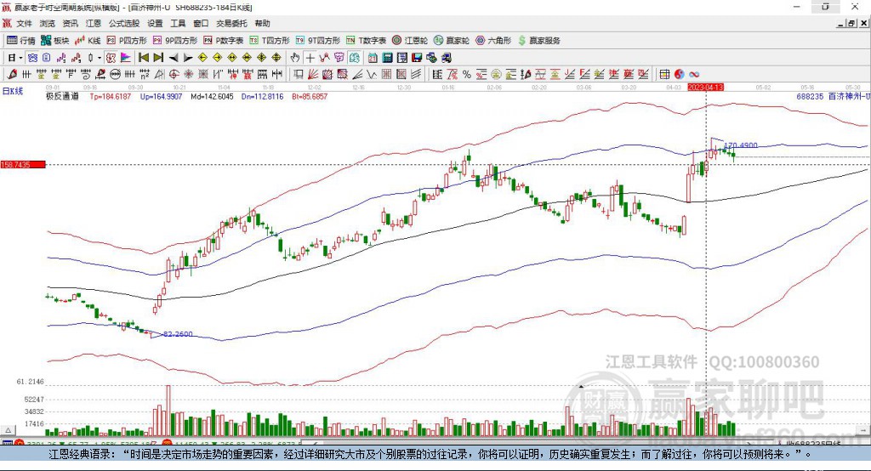This screenshot has width=871, height=471.
Task: Select the Gann fan rays tool
Action: [x=313, y=75]
